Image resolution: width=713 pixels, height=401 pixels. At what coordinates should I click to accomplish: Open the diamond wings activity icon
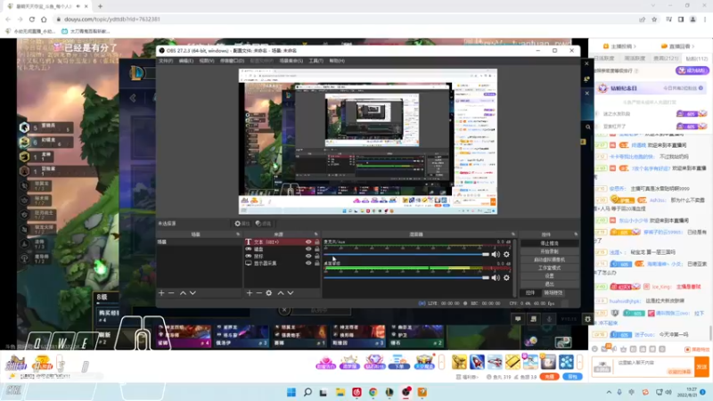373,362
